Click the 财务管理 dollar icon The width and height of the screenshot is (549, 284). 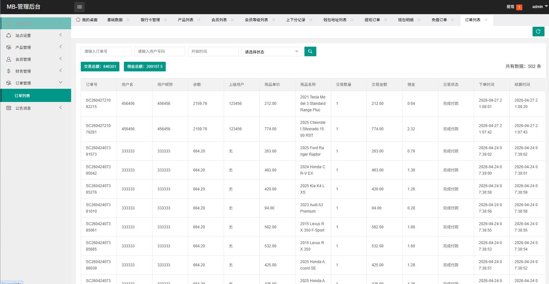pos(9,71)
